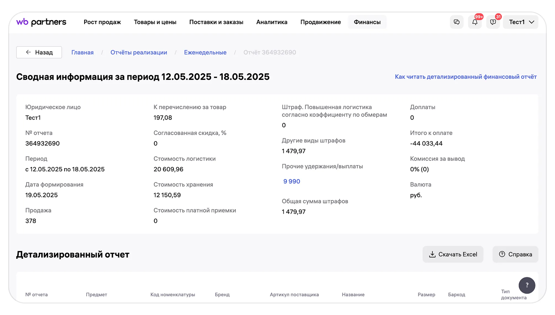Open the Справка help button
The width and height of the screenshot is (555, 315).
[515, 254]
